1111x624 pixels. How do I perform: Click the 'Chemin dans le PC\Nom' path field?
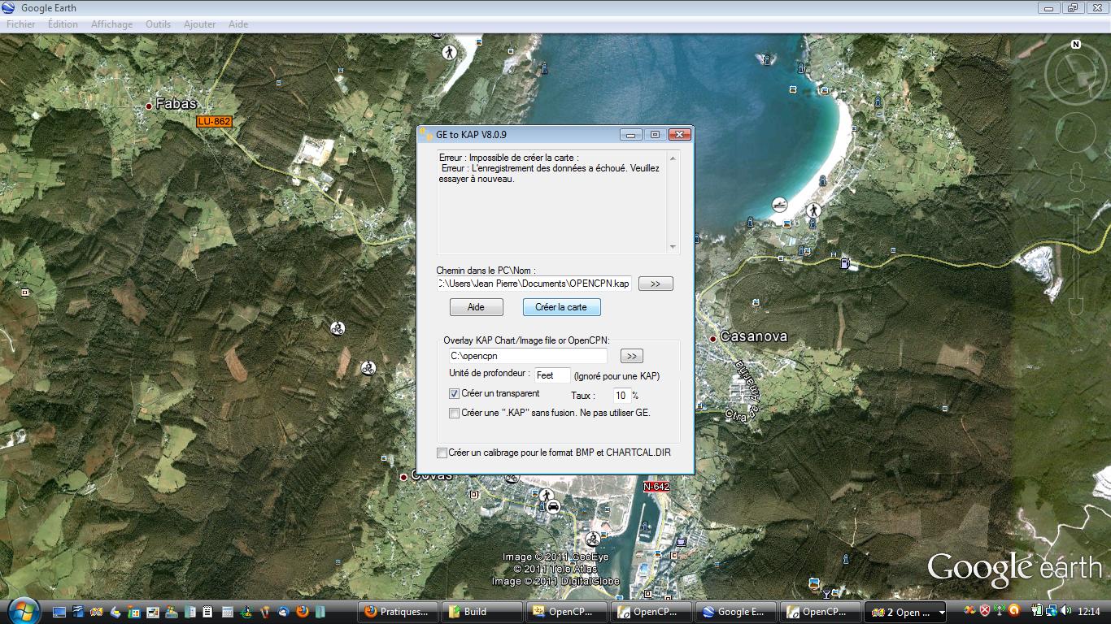(x=534, y=284)
